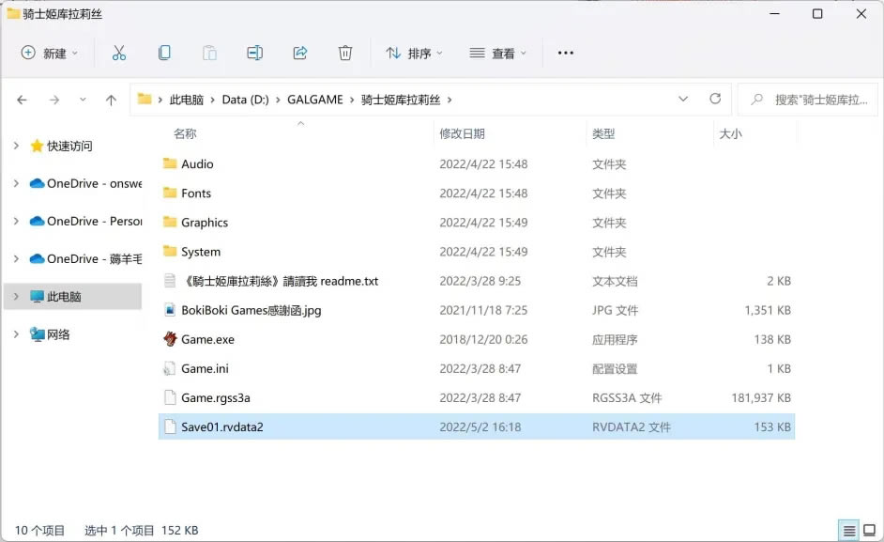Open the 排序 sort dropdown

414,54
